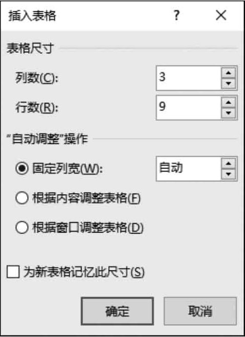Open dialog help with question mark icon
Screen dimensions: 245x337
point(176,15)
